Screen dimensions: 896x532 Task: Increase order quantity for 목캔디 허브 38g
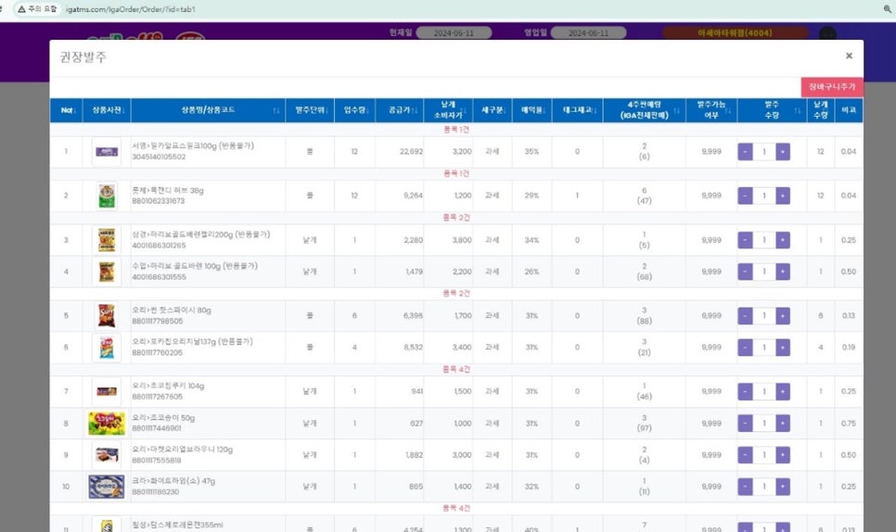coord(782,196)
